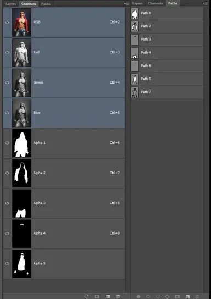The height and width of the screenshot is (299, 211).
Task: Create new channel using bottom icon
Action: click(108, 296)
